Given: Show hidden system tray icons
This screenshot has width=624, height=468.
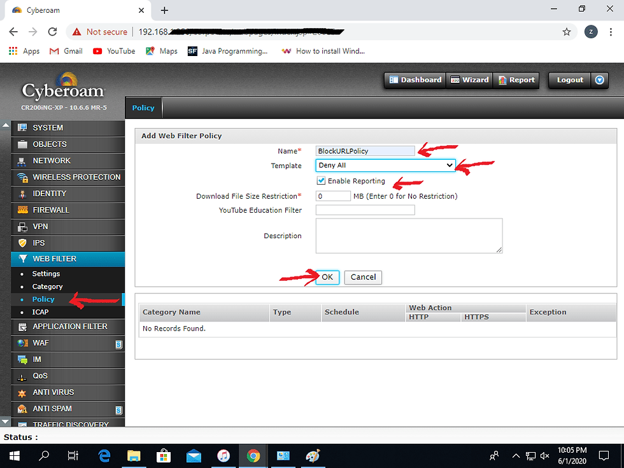Looking at the screenshot, I should click(516, 456).
